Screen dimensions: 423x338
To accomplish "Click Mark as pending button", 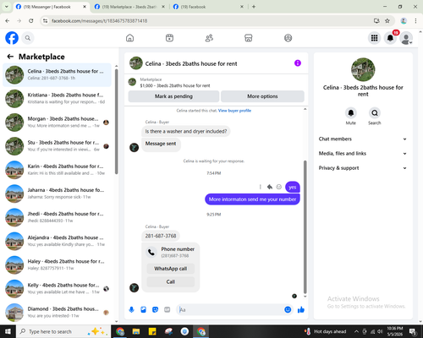I will (173, 96).
